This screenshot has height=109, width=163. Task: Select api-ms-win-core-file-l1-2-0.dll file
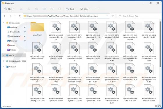point(37,51)
